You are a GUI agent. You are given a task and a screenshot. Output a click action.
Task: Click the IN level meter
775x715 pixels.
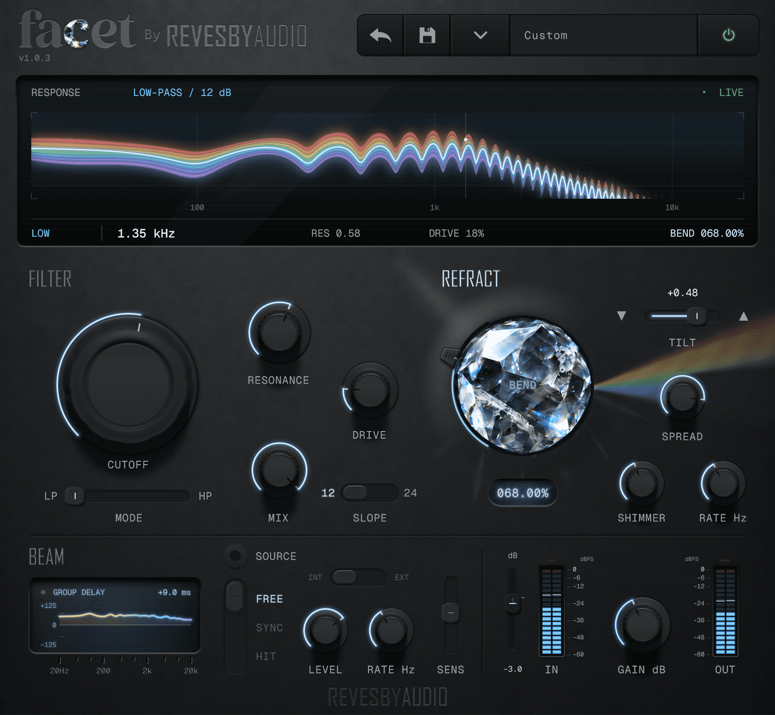[x=552, y=610]
